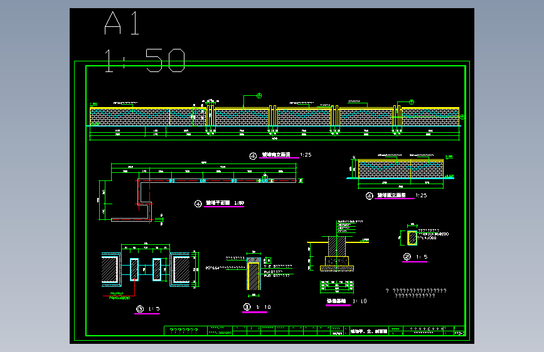Image resolution: width=544 pixels, height=352 pixels.
Task: Click the large "A1" sheet size label
Action: tap(122, 23)
